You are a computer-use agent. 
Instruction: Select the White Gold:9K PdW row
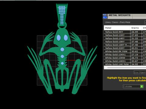click(125, 51)
